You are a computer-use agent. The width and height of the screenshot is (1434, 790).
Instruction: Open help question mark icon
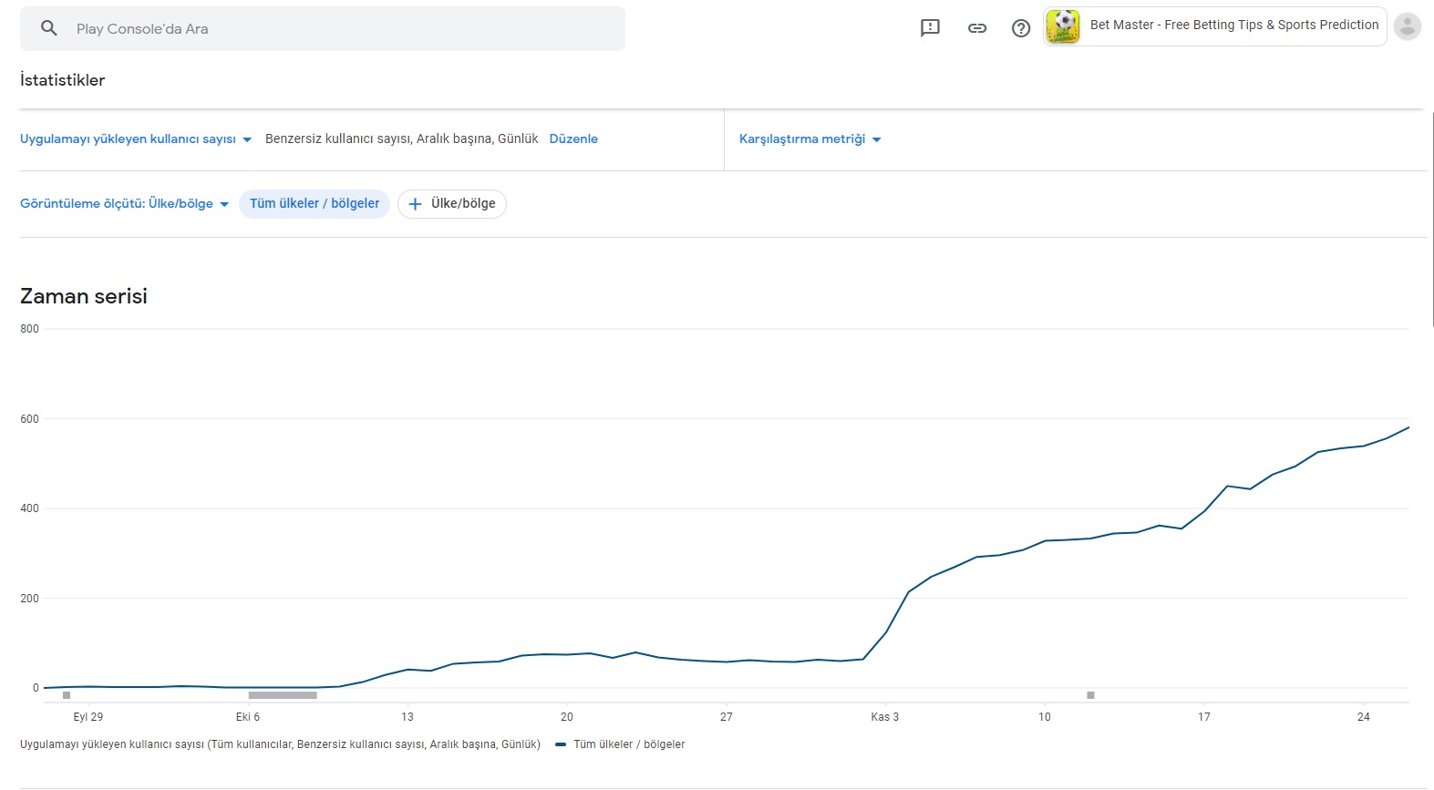[1021, 28]
